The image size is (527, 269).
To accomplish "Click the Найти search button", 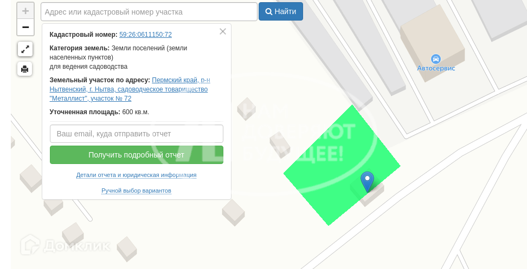I will tap(281, 11).
